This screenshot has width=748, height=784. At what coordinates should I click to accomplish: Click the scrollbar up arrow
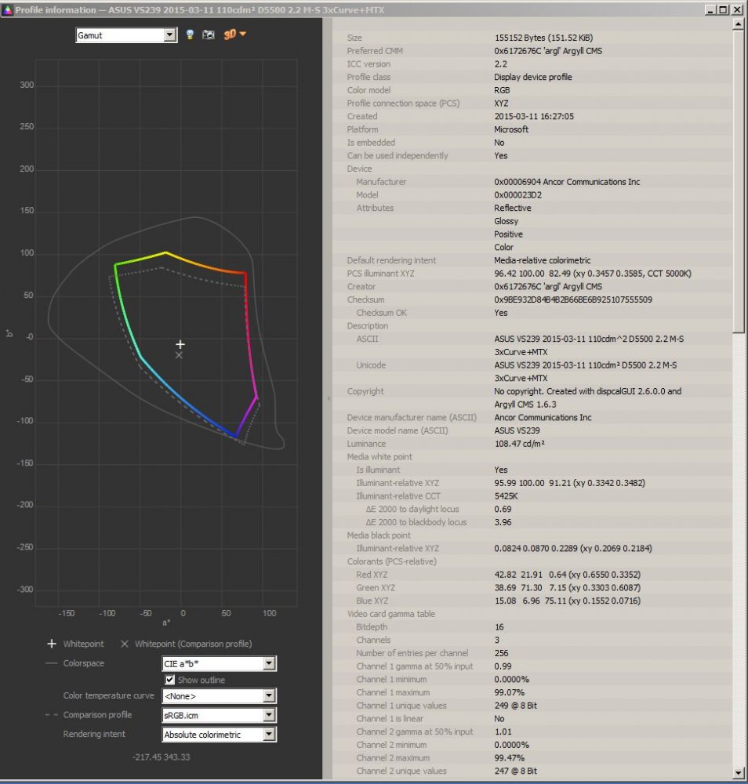(x=738, y=25)
